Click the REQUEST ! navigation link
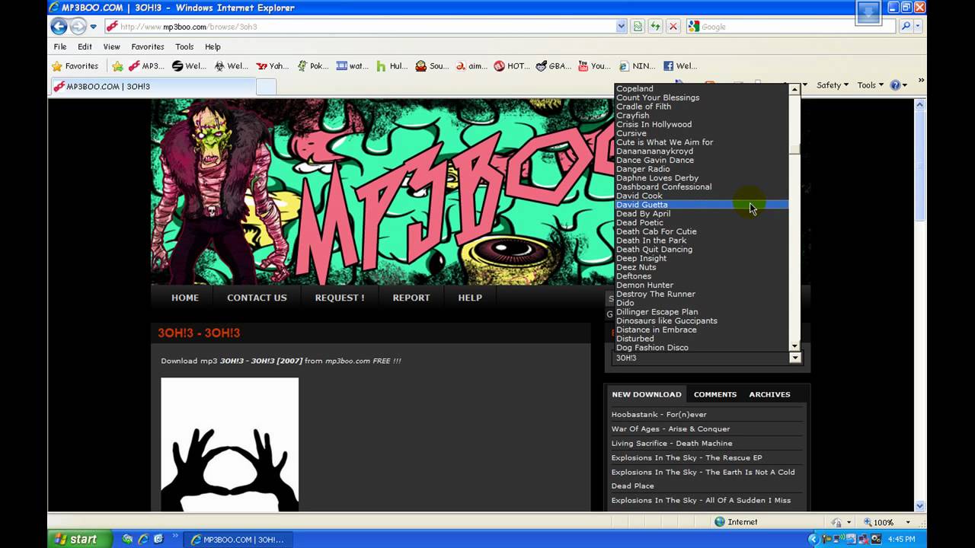975x548 pixels. pos(340,298)
